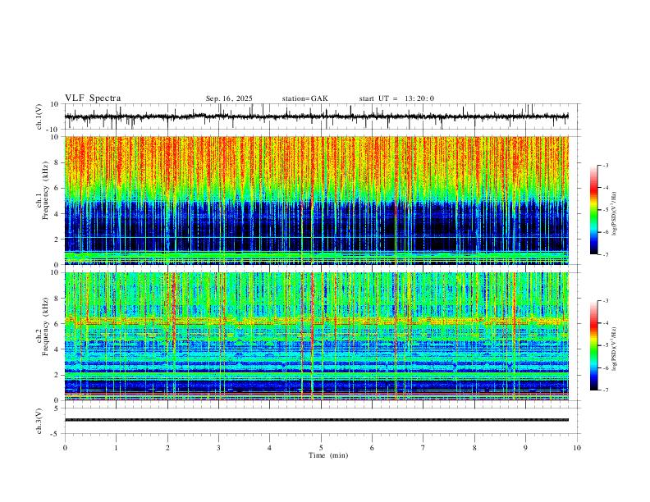Click time axis tick label "7"

[x=423, y=448]
